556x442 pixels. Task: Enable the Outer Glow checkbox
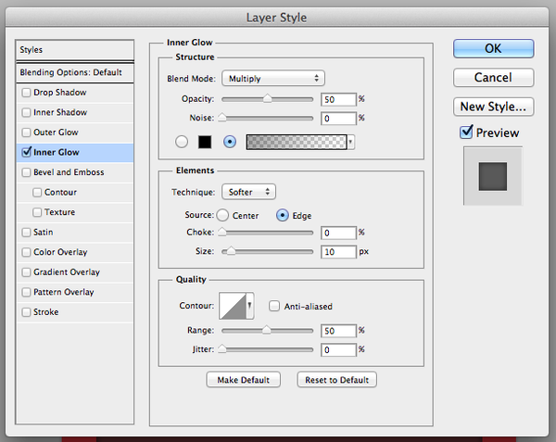point(26,133)
